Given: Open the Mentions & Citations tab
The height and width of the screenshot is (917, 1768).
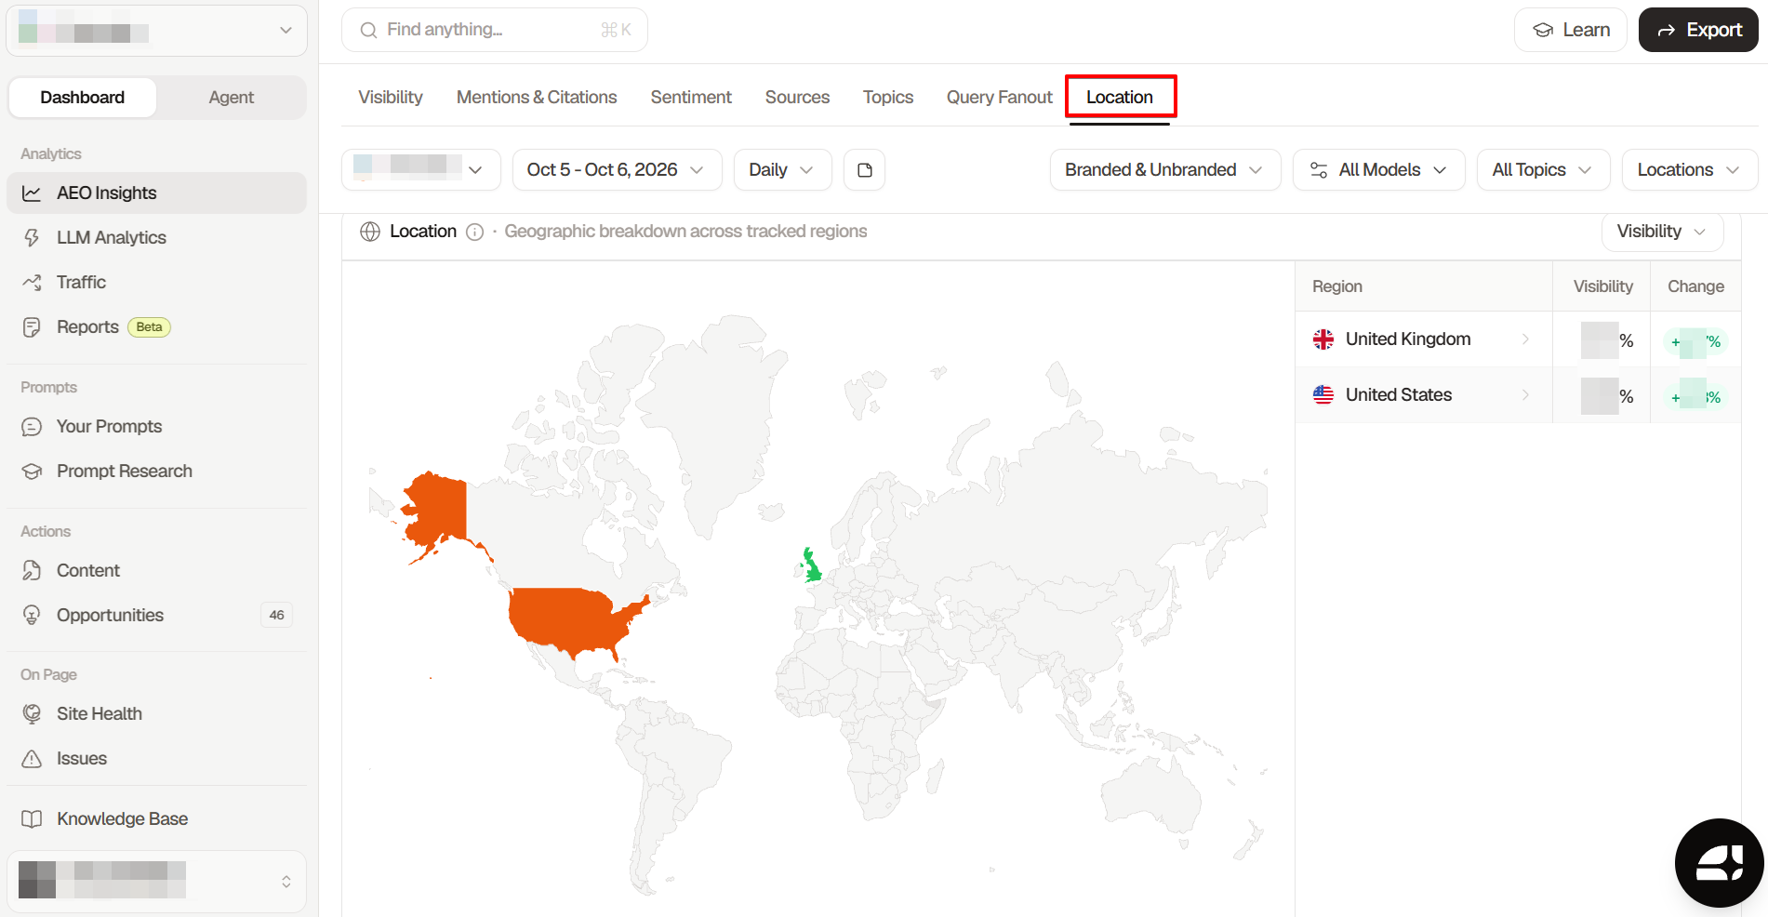Looking at the screenshot, I should [537, 98].
